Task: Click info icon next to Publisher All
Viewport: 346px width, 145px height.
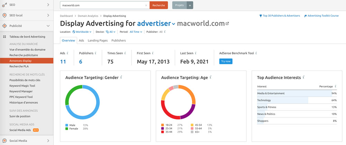Action: click(165, 32)
